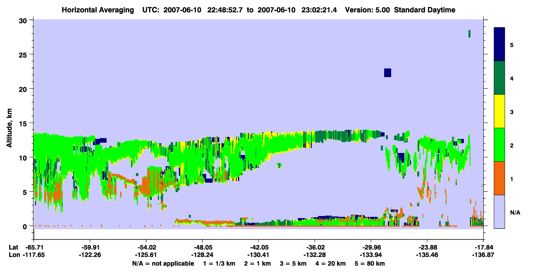Viewport: 537px width, 275px height.
Task: Click the lavender N/A colorbar segment
Action: tap(499, 212)
